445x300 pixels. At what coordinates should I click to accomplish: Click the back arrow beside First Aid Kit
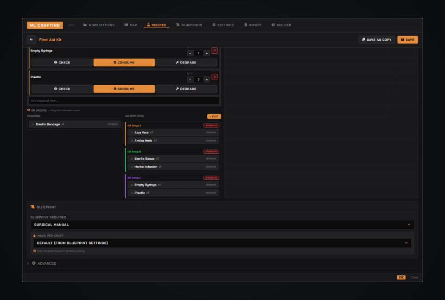31,40
